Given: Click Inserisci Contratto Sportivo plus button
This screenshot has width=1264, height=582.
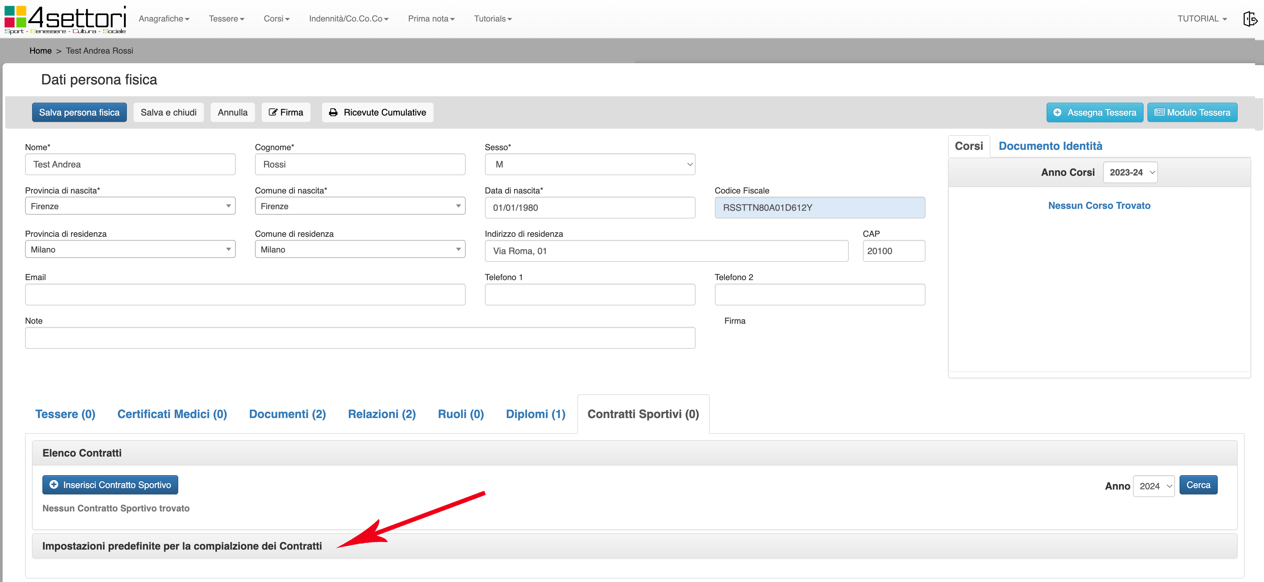Looking at the screenshot, I should coord(110,484).
